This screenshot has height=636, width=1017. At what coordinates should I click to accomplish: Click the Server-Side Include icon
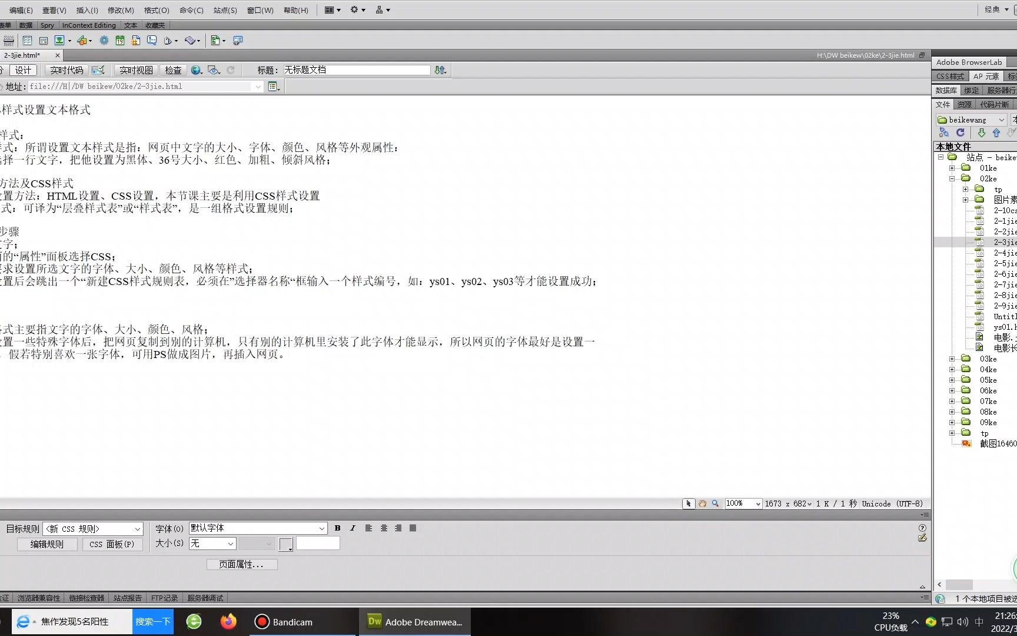coord(136,41)
